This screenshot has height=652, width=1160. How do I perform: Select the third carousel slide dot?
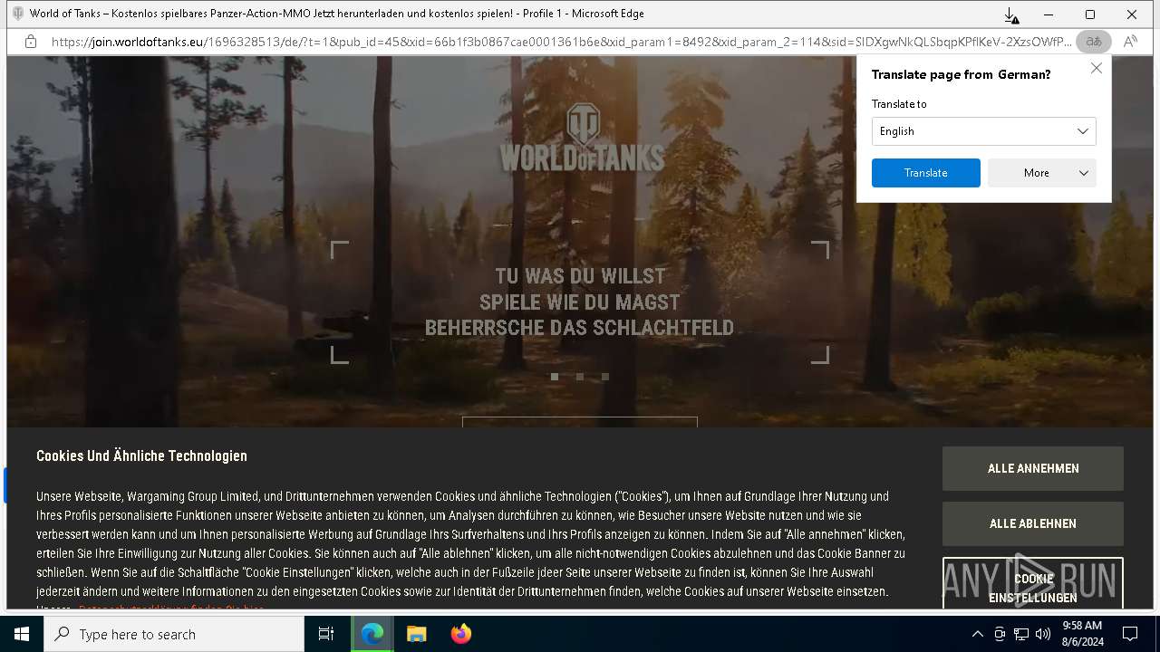(605, 377)
